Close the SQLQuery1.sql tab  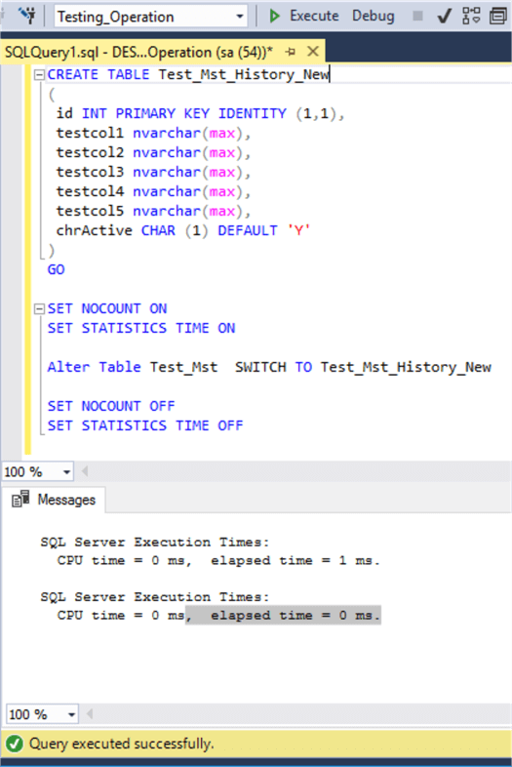click(x=313, y=52)
